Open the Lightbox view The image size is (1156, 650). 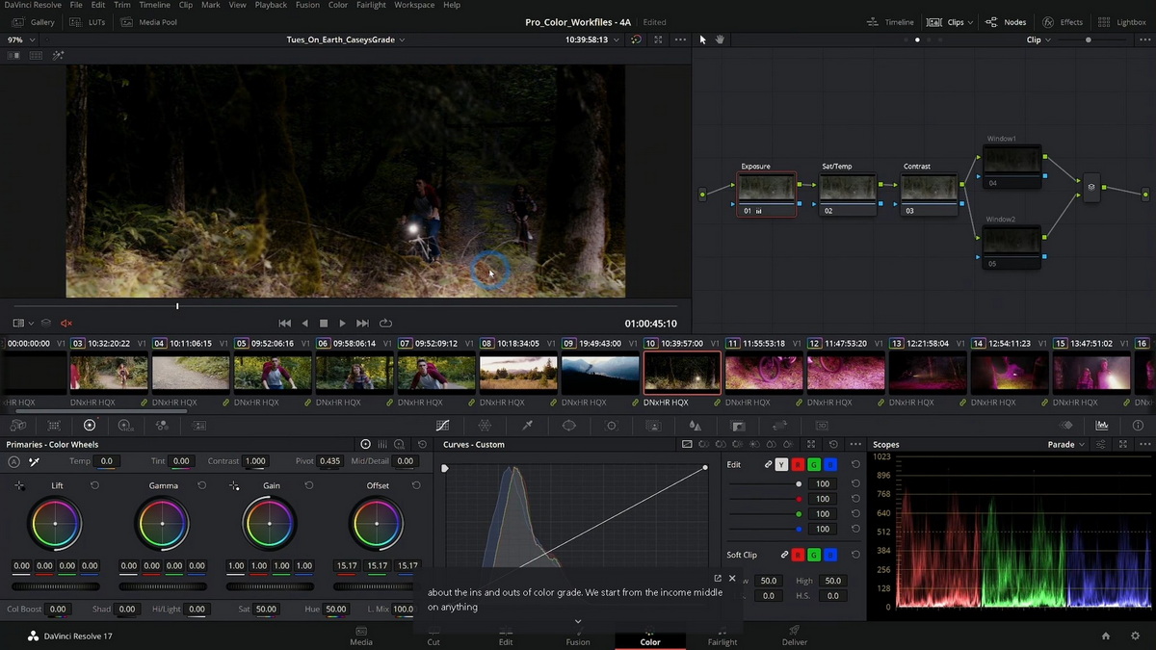click(1122, 22)
